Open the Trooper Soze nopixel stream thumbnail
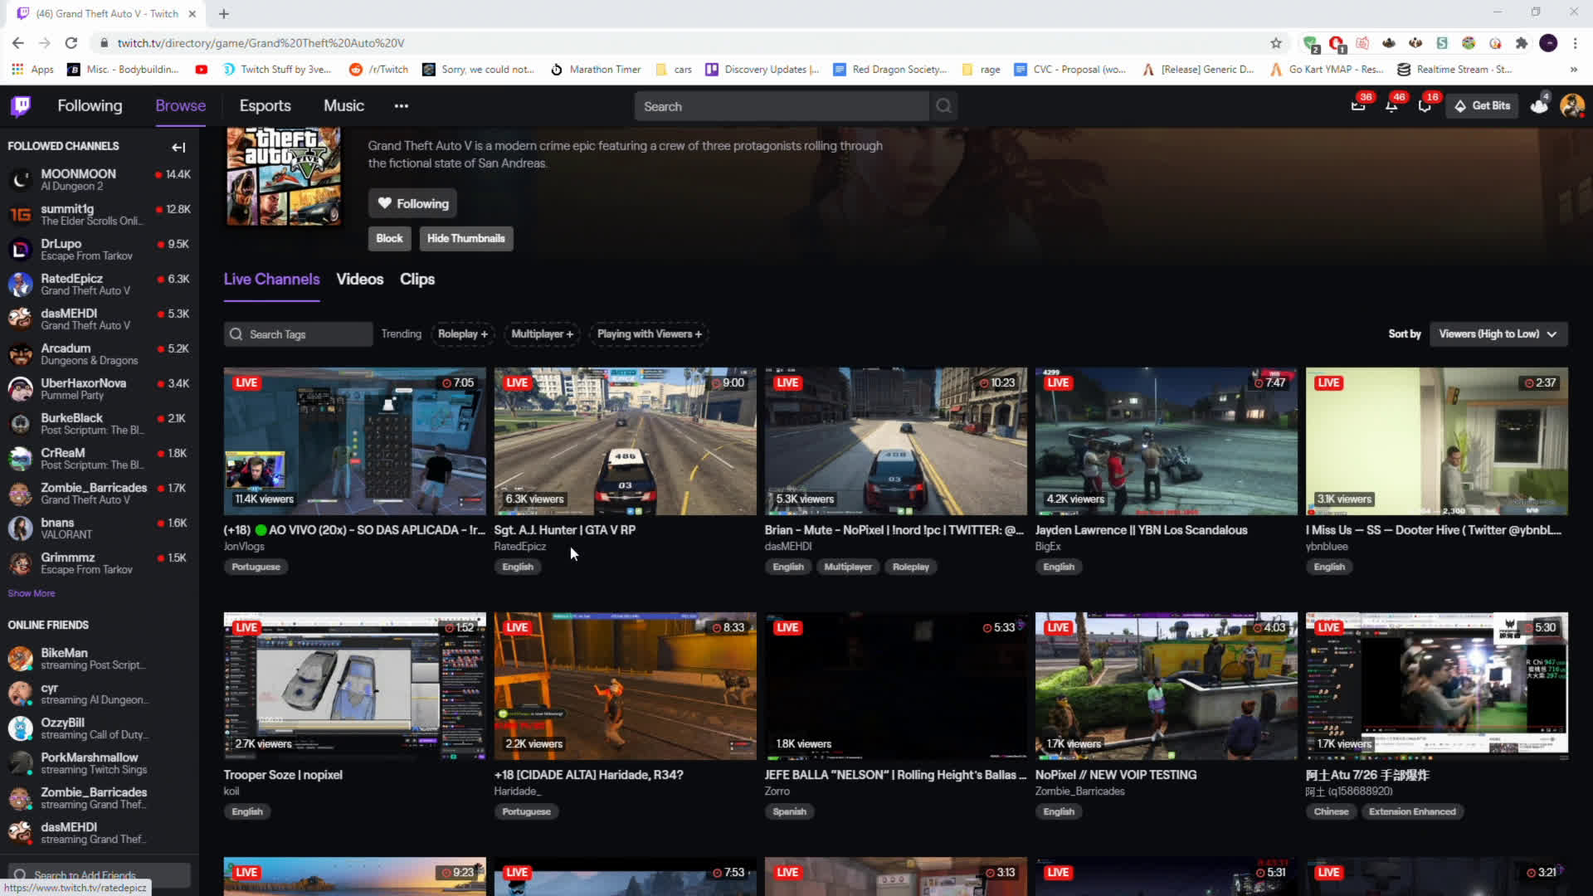 tap(355, 685)
